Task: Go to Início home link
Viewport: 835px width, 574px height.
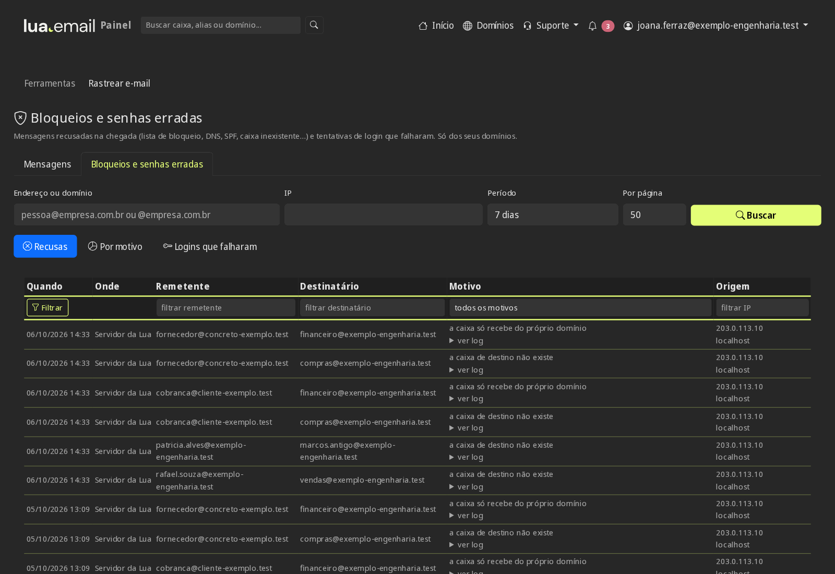Action: point(436,26)
